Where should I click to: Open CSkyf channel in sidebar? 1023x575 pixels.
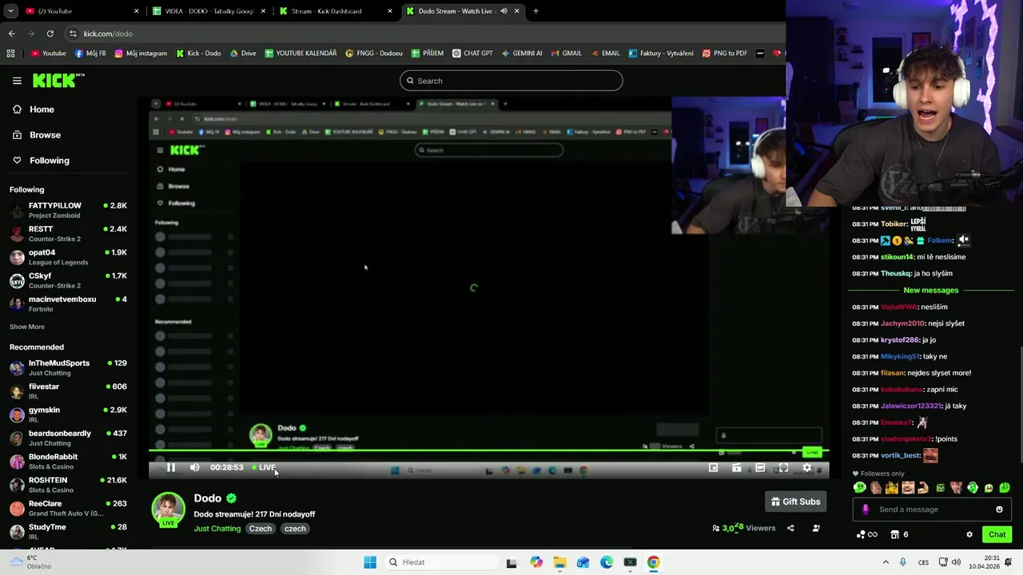tap(69, 280)
